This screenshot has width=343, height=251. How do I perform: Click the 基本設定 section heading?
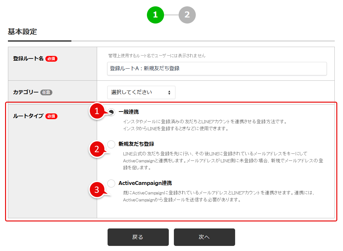22,32
